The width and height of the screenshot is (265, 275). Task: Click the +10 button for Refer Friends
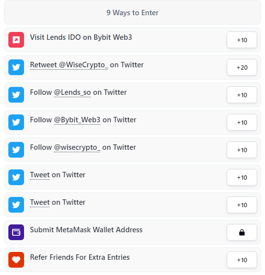pos(242,260)
